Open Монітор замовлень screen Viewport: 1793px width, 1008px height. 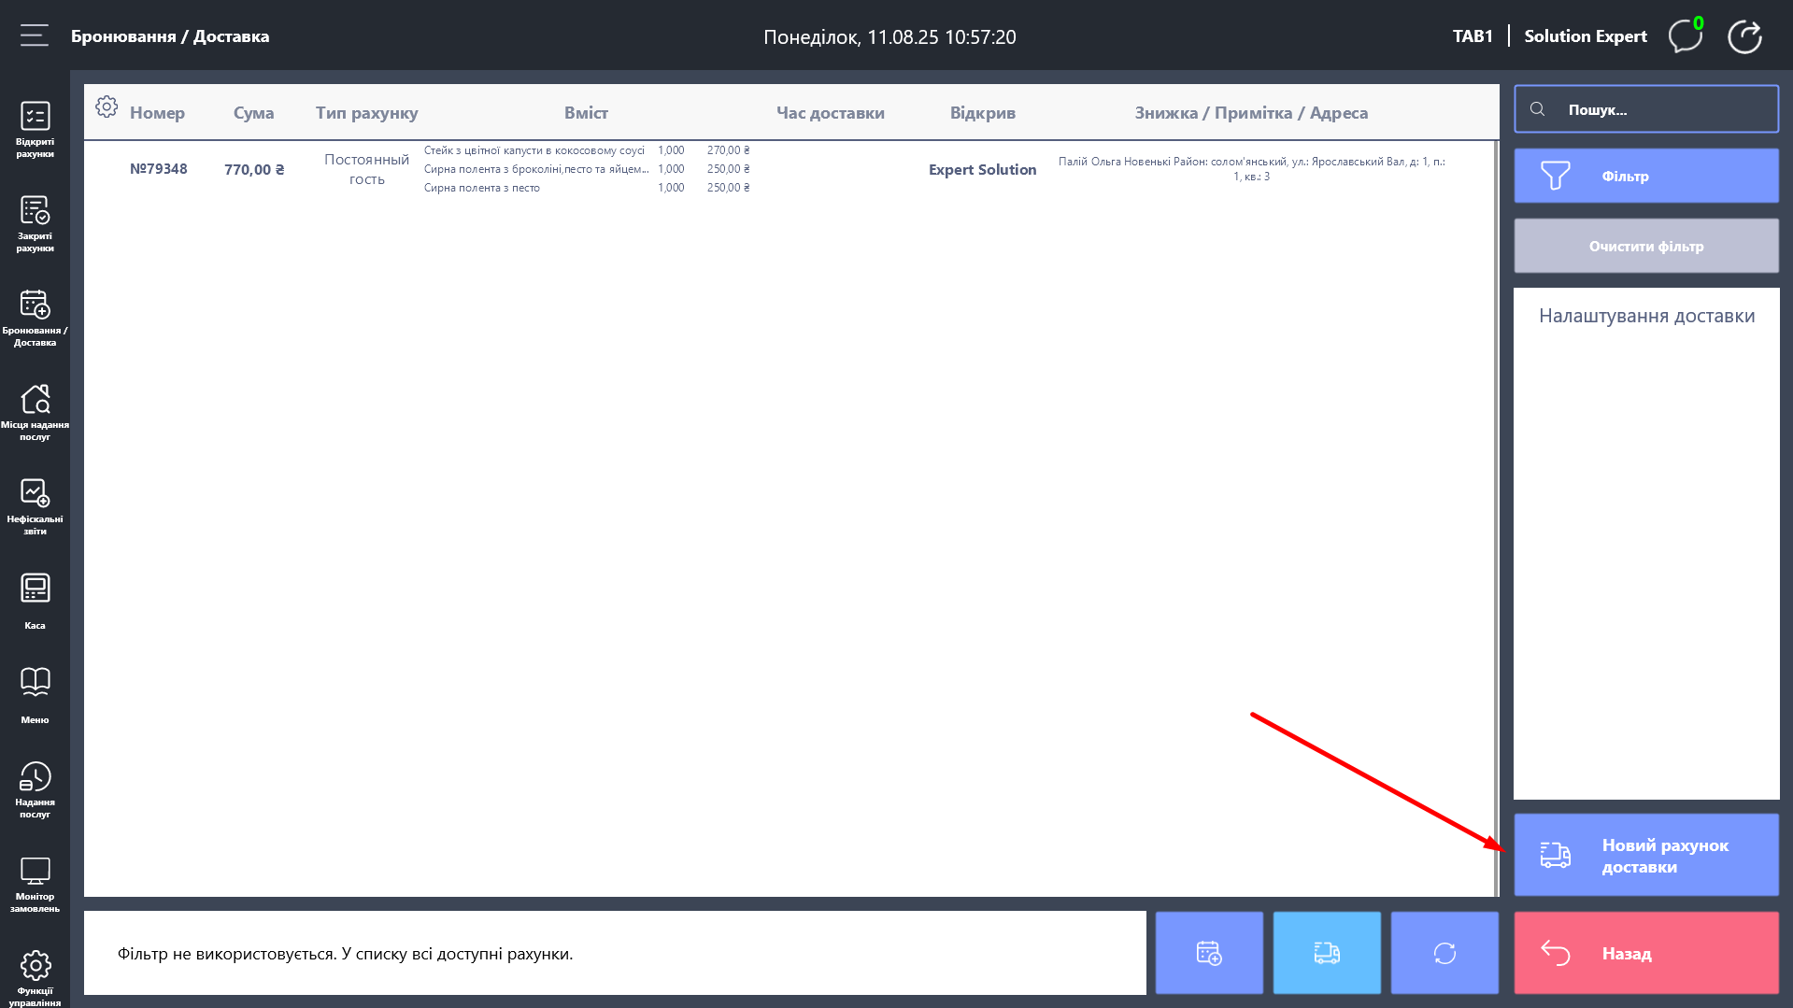point(35,884)
